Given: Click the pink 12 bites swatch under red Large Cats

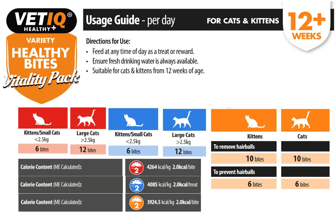Looking at the screenshot, I should (88, 150).
